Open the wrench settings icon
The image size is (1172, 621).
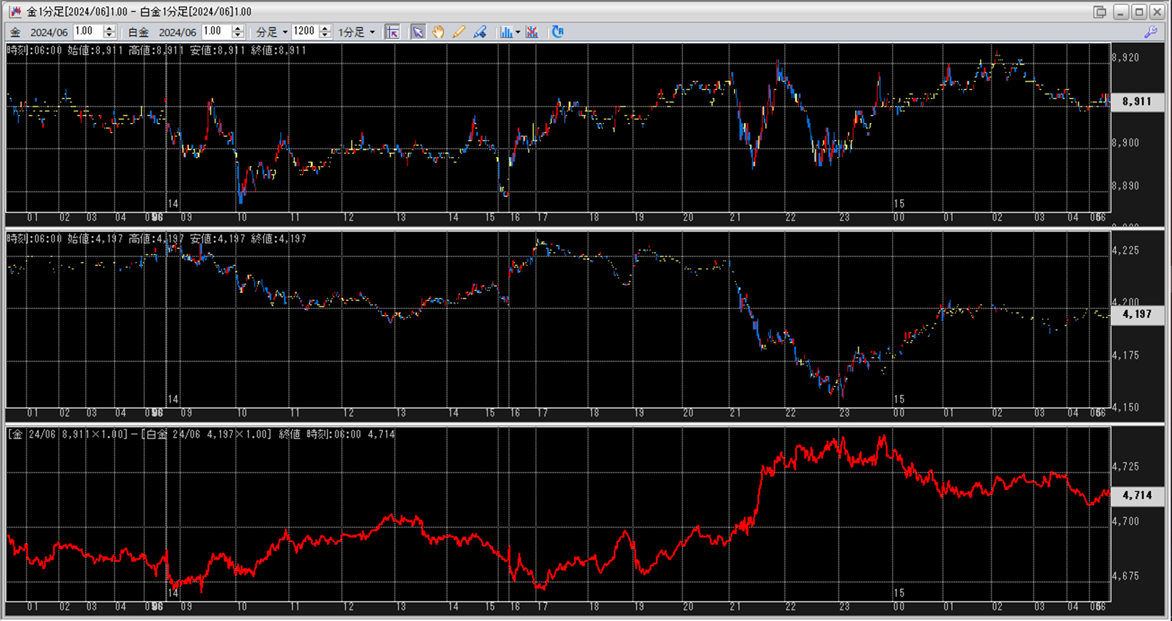1151,32
